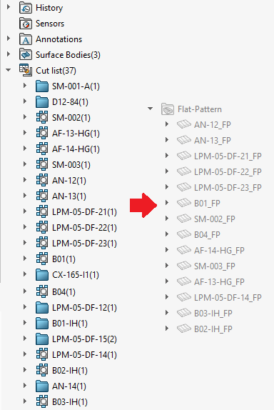Click the SM-001-A(1) folder icon
Image resolution: width=274 pixels, height=410 pixels.
pyautogui.click(x=42, y=86)
